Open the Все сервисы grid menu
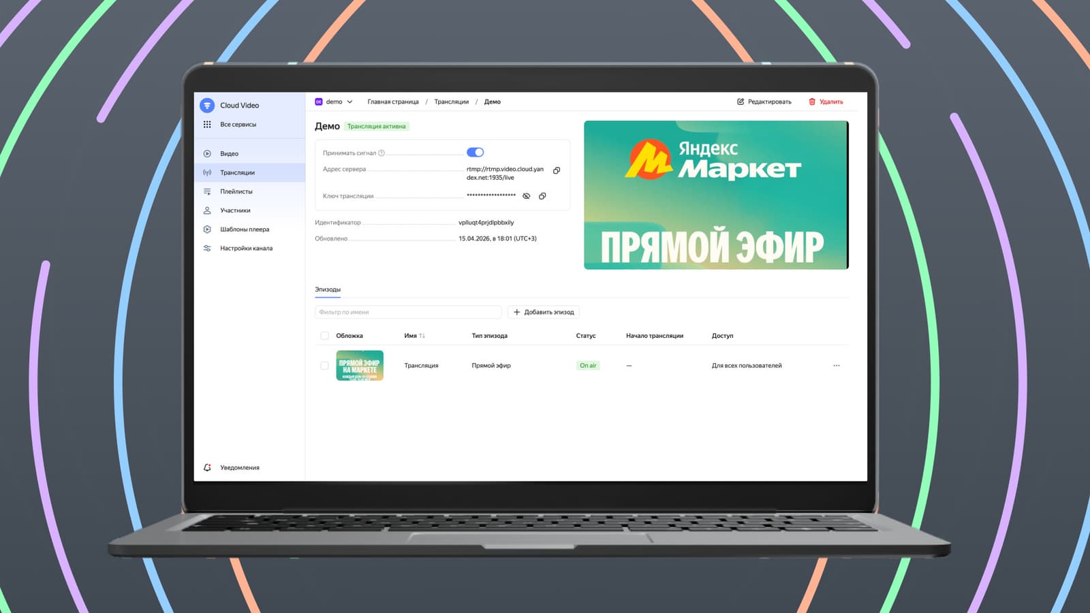 coord(207,125)
